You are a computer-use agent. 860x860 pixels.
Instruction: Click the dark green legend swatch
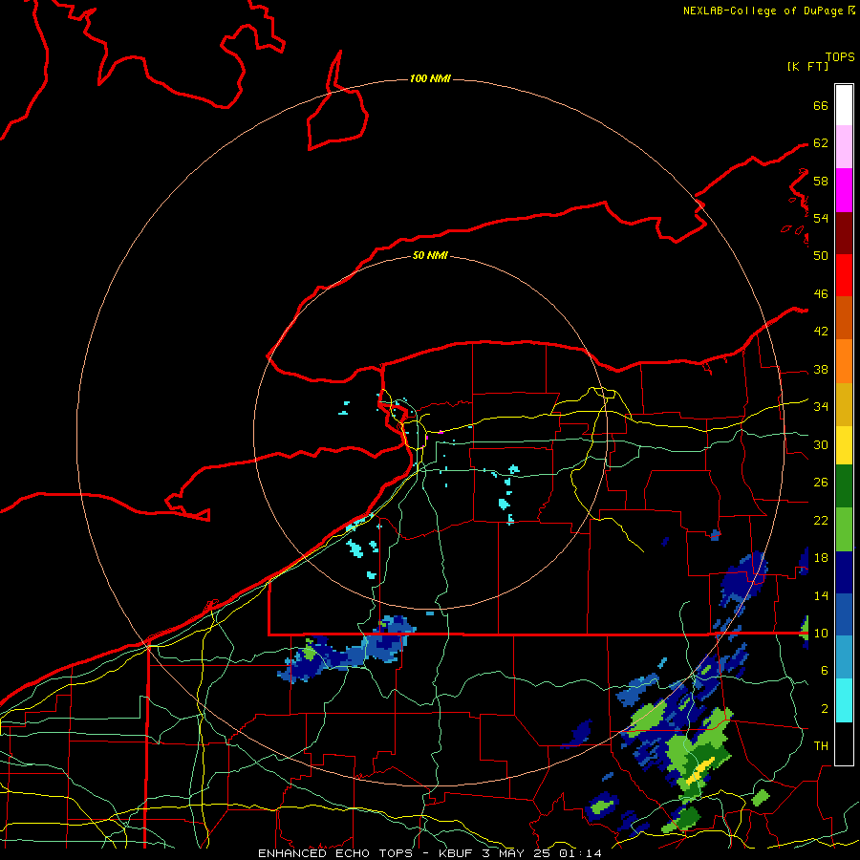point(844,486)
